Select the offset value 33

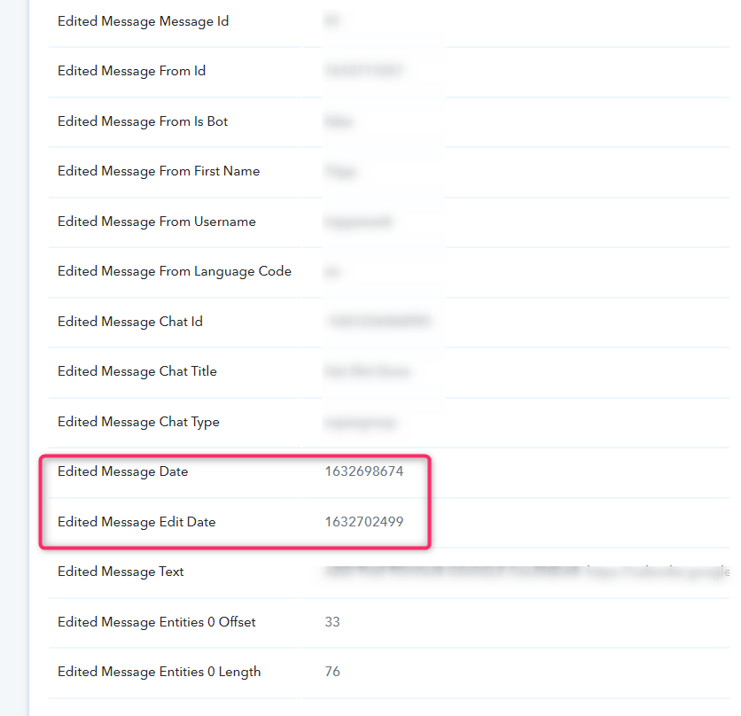[332, 622]
